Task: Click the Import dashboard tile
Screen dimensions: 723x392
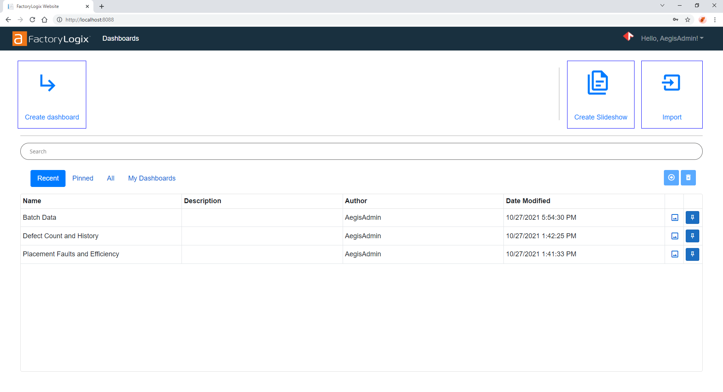Action: 672,95
